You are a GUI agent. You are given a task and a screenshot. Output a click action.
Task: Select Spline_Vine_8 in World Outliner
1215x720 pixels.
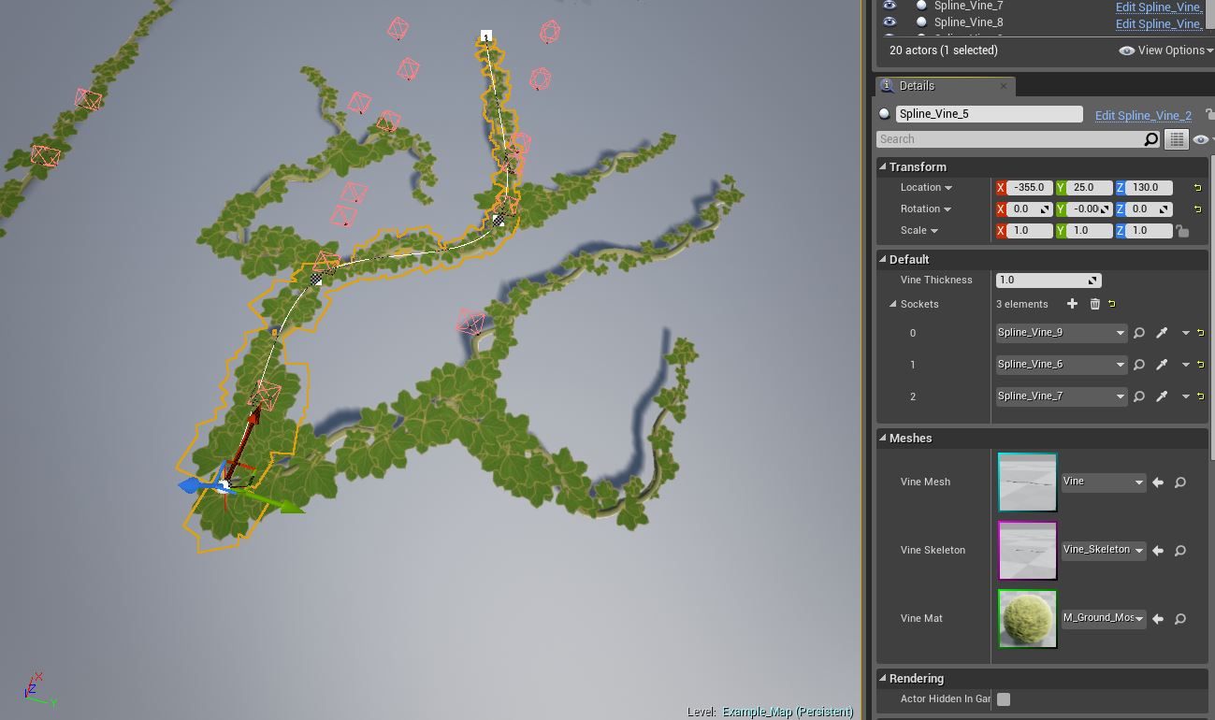click(968, 22)
